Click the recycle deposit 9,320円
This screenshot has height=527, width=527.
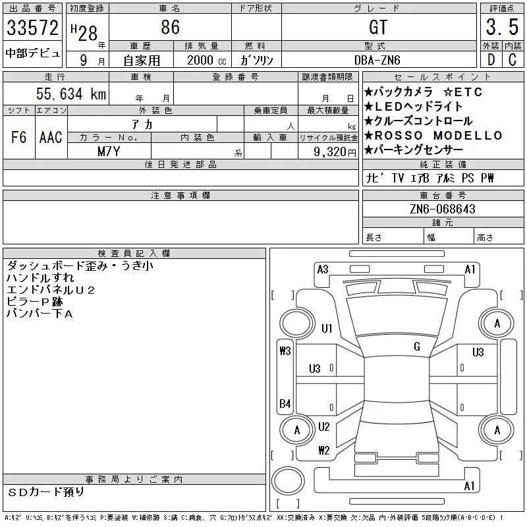[335, 152]
